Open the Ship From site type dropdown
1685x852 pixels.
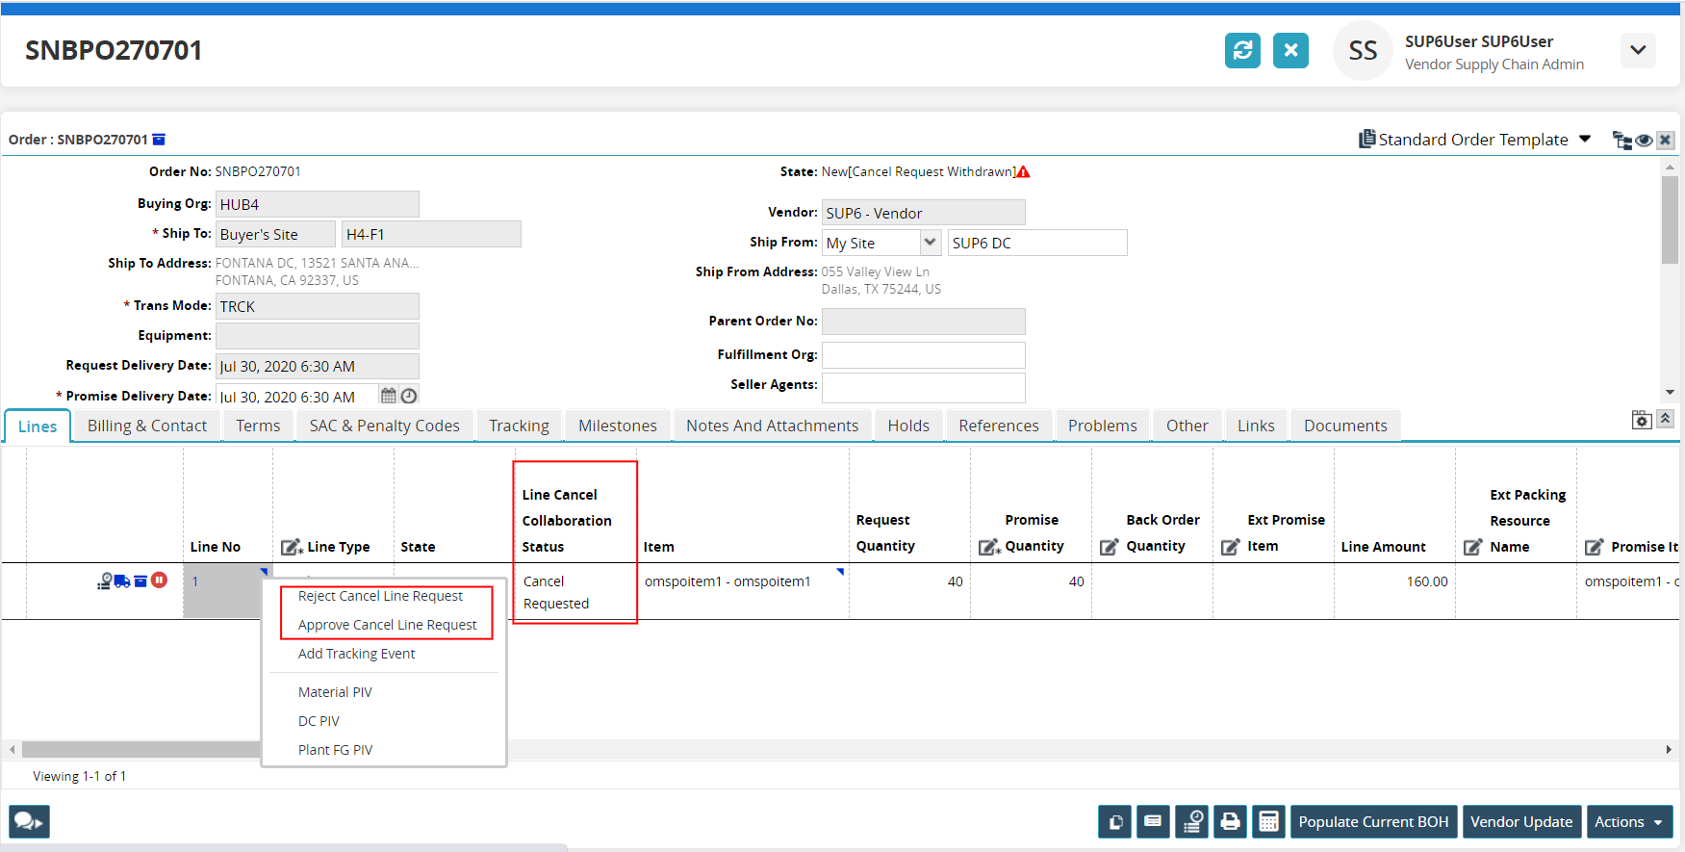click(x=930, y=243)
